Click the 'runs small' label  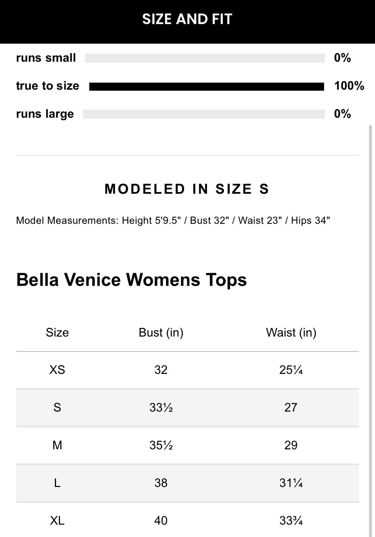46,58
